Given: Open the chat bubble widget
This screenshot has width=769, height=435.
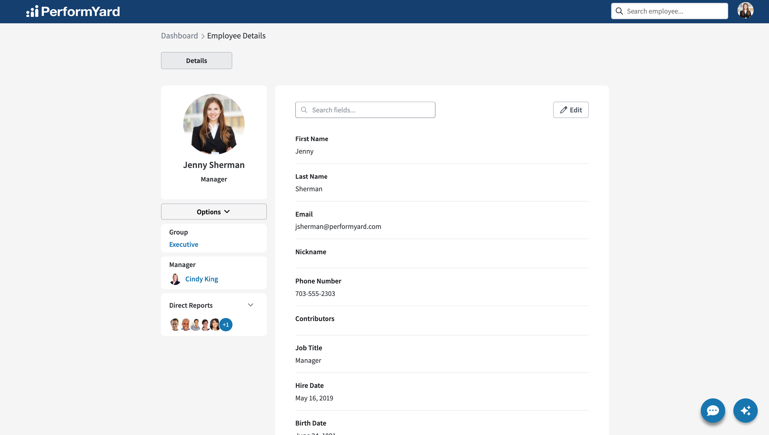Looking at the screenshot, I should (x=713, y=410).
